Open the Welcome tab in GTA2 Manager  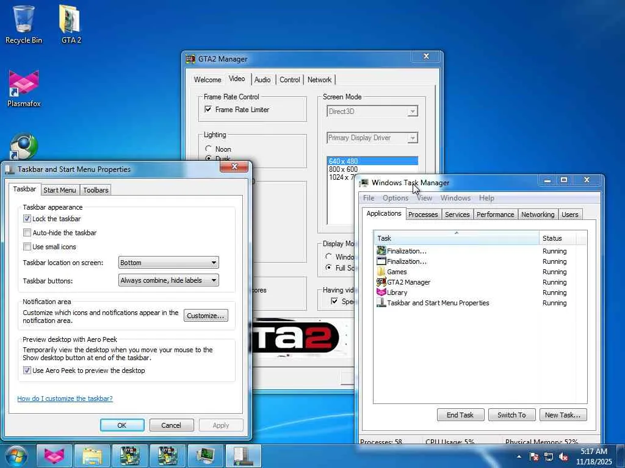coord(208,80)
